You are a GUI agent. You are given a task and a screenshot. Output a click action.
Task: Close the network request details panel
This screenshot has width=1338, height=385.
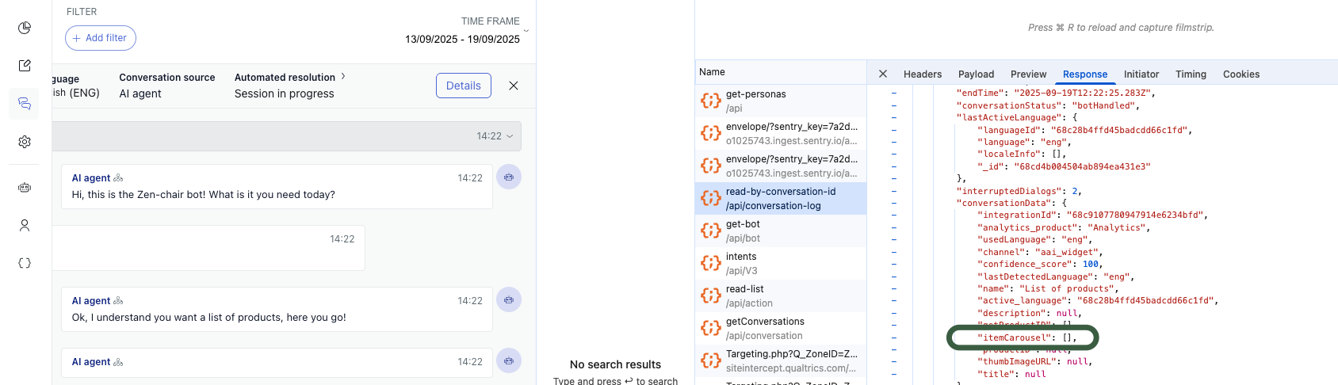(883, 74)
